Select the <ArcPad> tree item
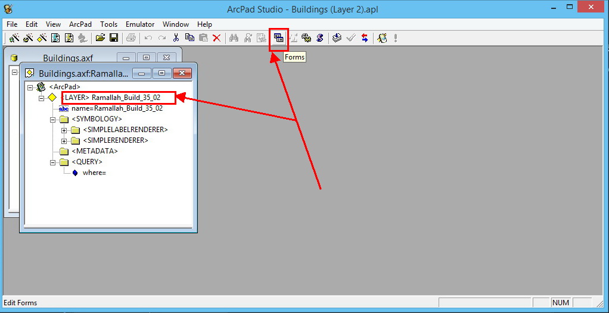 coord(65,87)
